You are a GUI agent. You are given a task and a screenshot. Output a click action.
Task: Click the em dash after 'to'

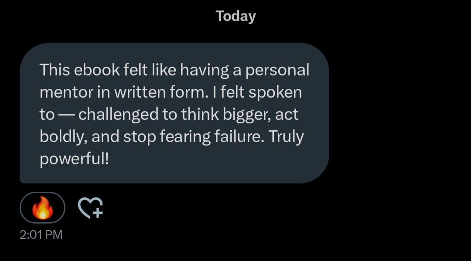pyautogui.click(x=66, y=115)
